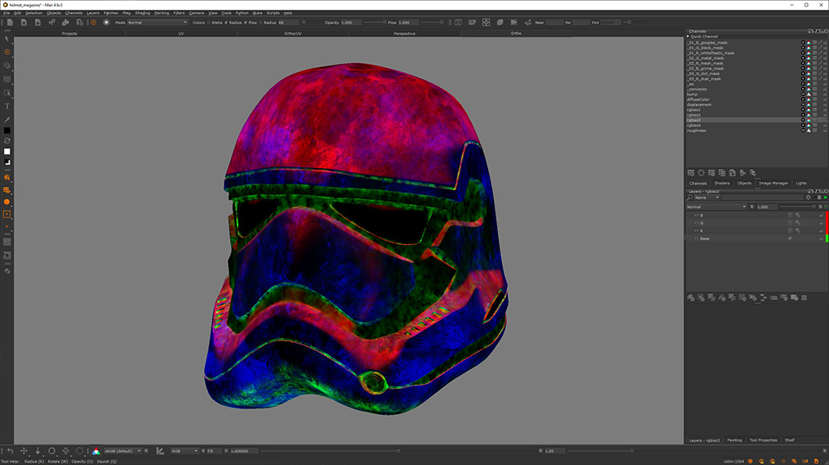This screenshot has height=465, width=829.
Task: Switch to the UV viewport tab
Action: (181, 33)
